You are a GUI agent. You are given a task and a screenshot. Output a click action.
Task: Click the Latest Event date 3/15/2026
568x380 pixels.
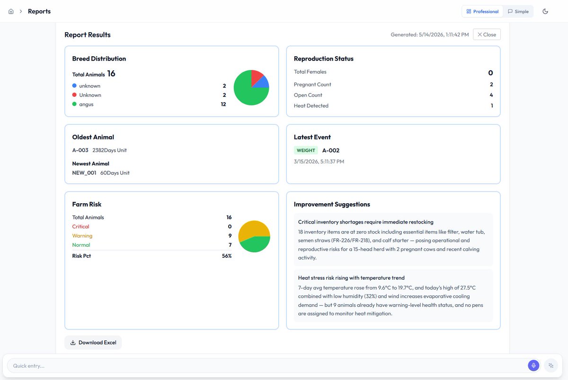pos(319,162)
